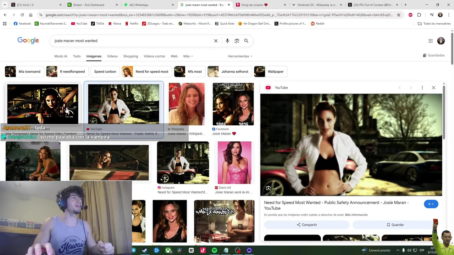Expand the Más search options dropdown
The height and width of the screenshot is (255, 454).
[x=188, y=56]
